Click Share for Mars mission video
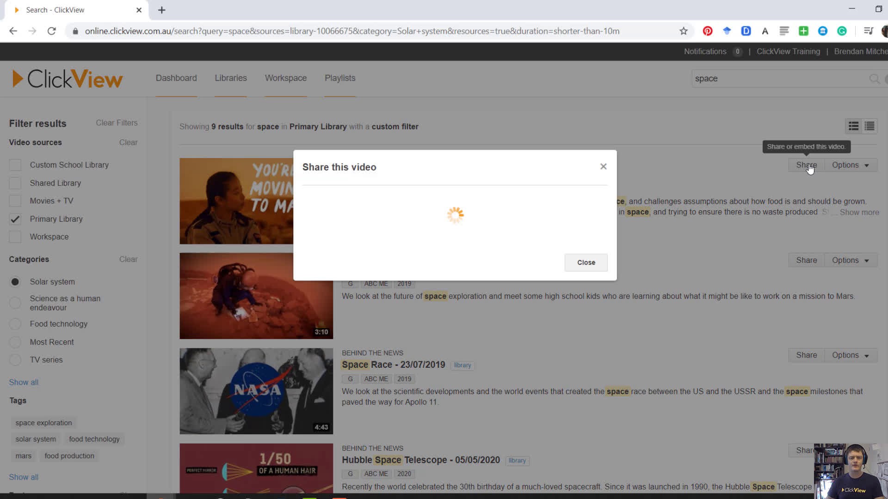The height and width of the screenshot is (499, 888). pos(807,260)
